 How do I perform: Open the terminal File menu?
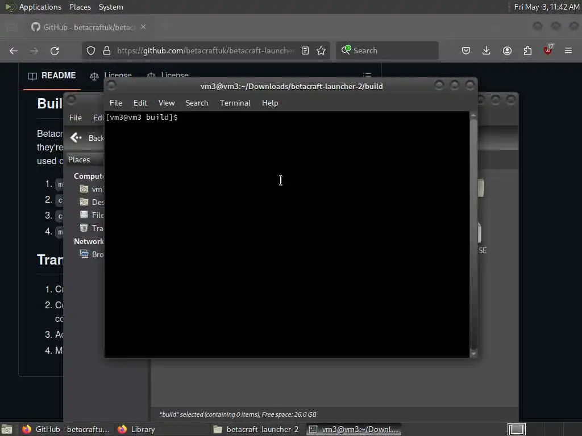pyautogui.click(x=116, y=103)
